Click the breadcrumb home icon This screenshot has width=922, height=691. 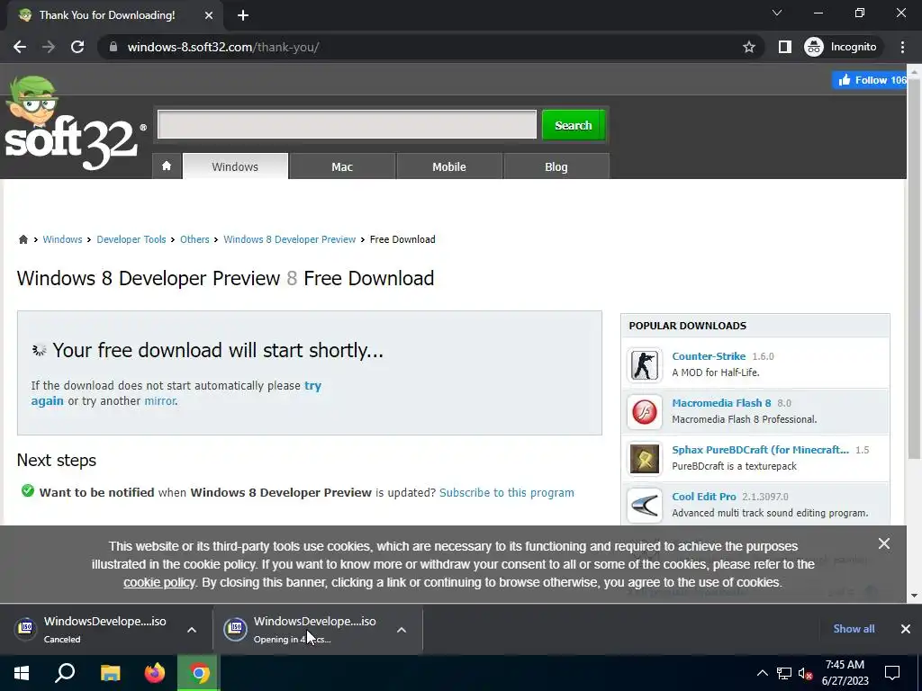pyautogui.click(x=23, y=239)
